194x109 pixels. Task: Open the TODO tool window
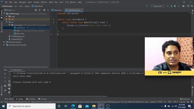click(9, 99)
